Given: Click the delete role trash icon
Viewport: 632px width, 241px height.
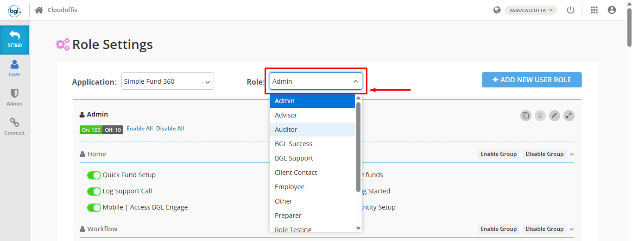Looking at the screenshot, I should tap(540, 116).
